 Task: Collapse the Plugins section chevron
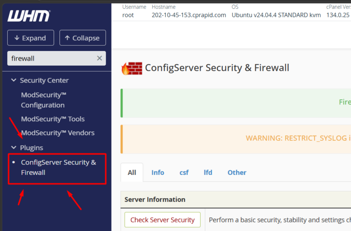click(14, 148)
